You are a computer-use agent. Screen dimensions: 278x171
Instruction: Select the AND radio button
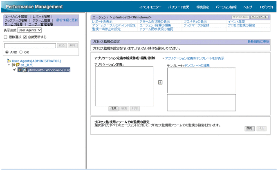tap(7, 52)
